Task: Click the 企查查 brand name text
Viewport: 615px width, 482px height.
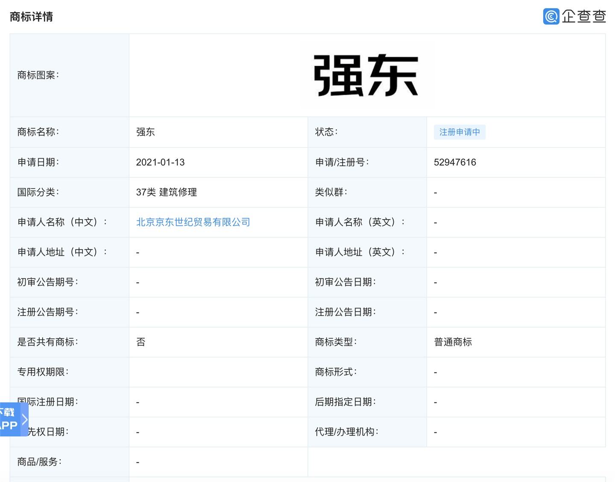Action: pyautogui.click(x=584, y=16)
